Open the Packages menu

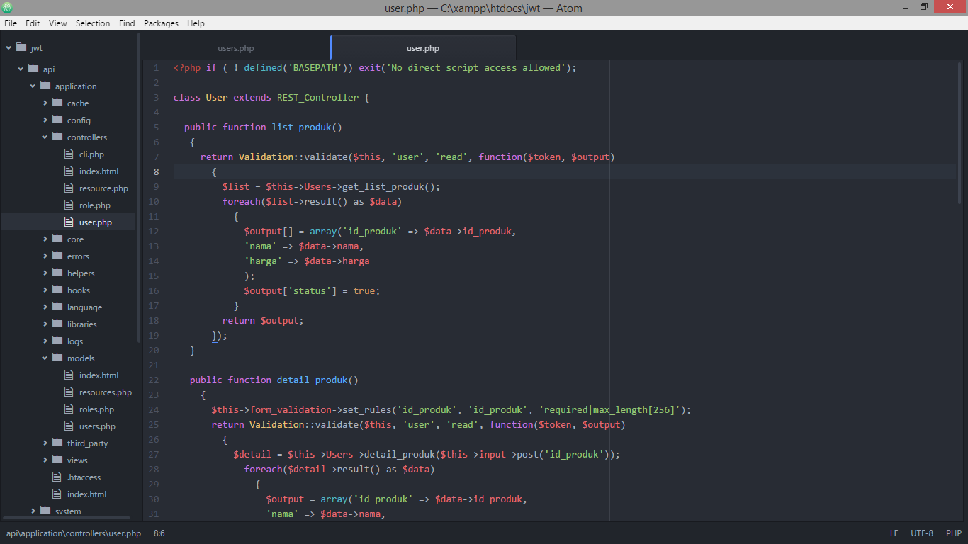(161, 23)
